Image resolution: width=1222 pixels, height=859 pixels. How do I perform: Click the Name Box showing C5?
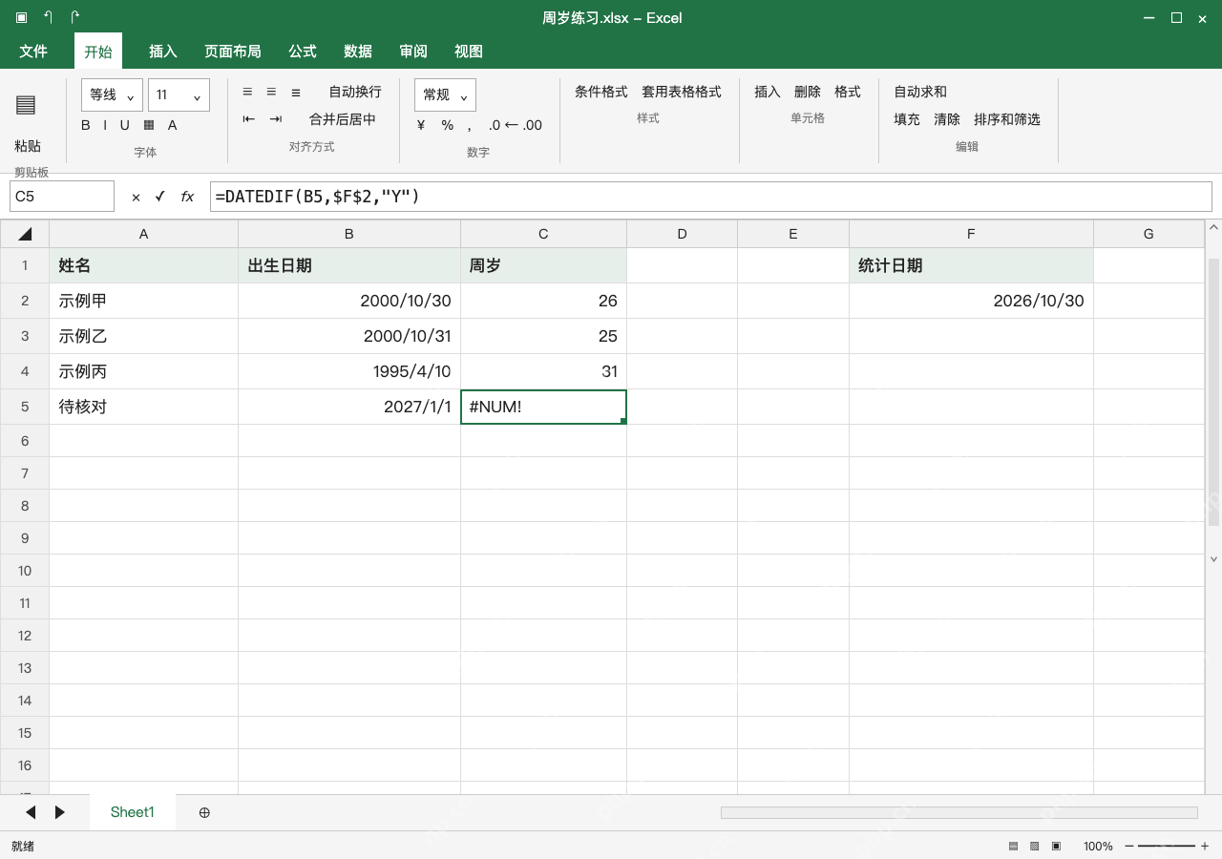[62, 197]
